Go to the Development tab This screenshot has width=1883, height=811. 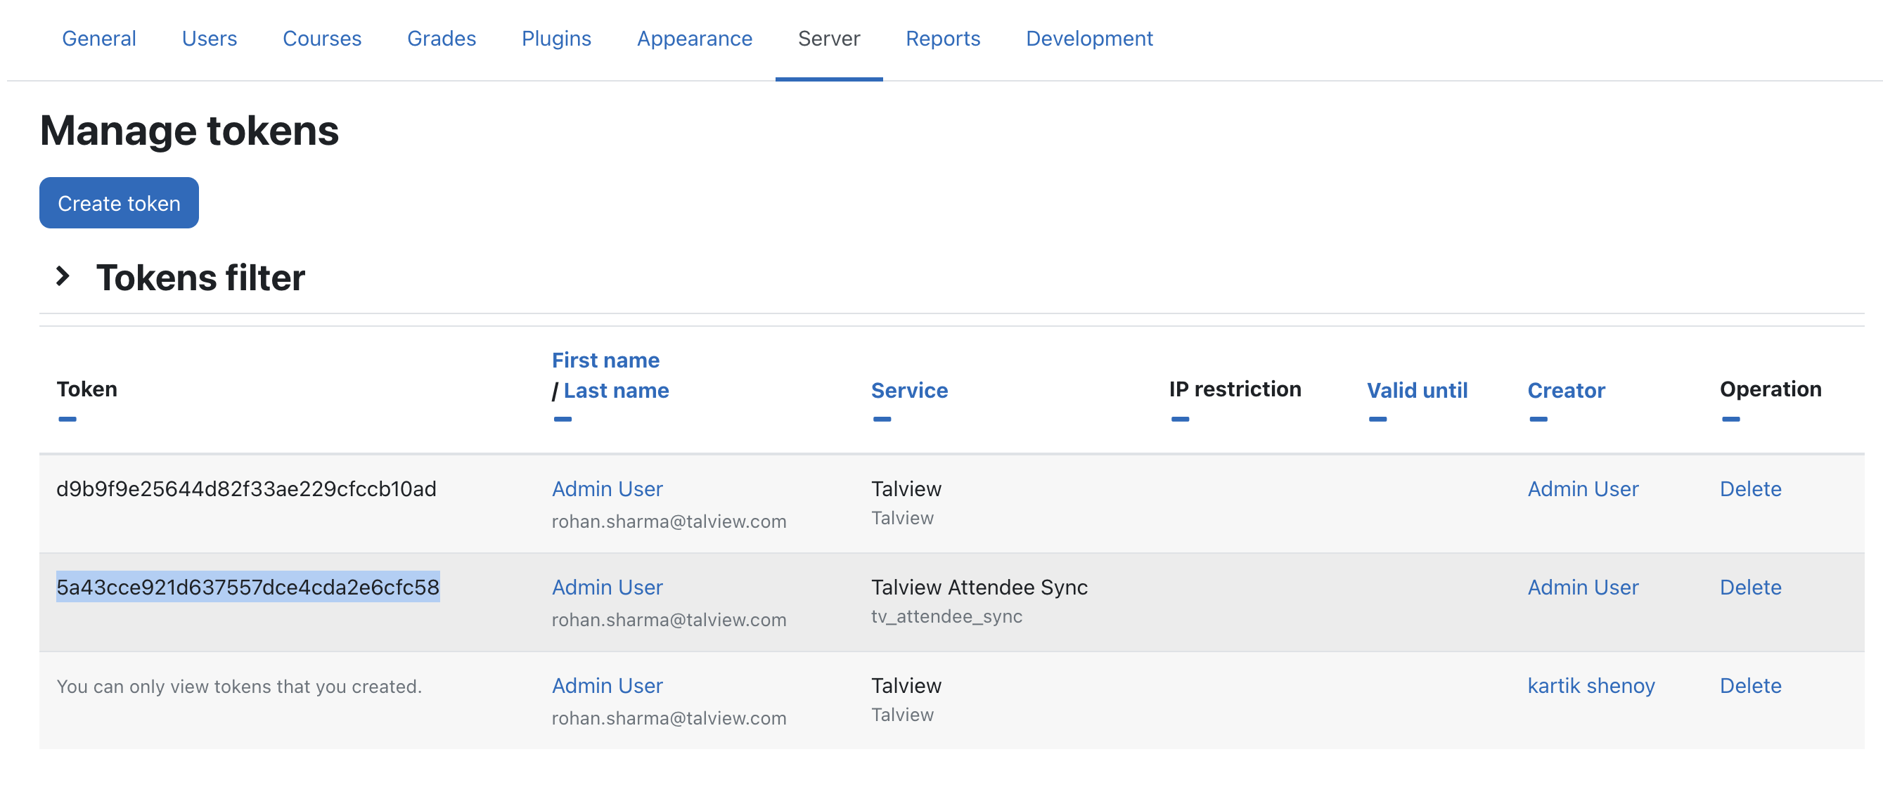coord(1088,38)
